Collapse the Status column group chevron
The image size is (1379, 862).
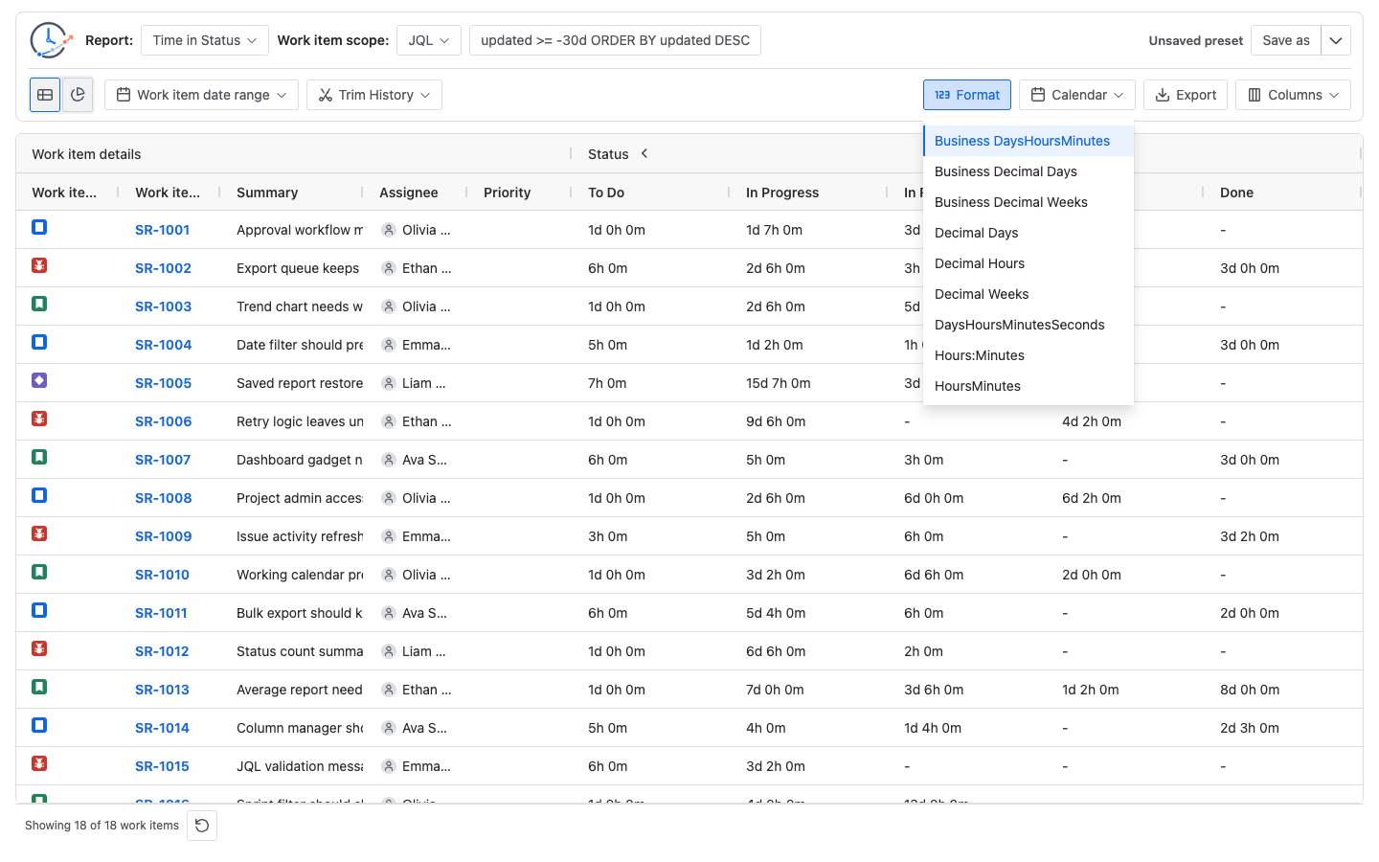(x=644, y=153)
